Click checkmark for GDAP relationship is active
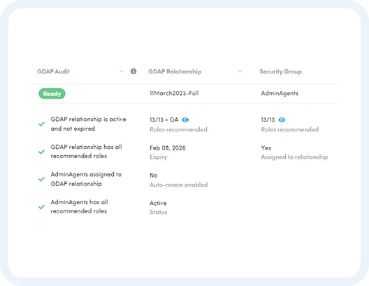Image resolution: width=369 pixels, height=286 pixels. coord(42,124)
